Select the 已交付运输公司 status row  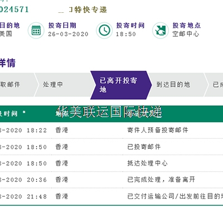pyautogui.click(x=111, y=196)
